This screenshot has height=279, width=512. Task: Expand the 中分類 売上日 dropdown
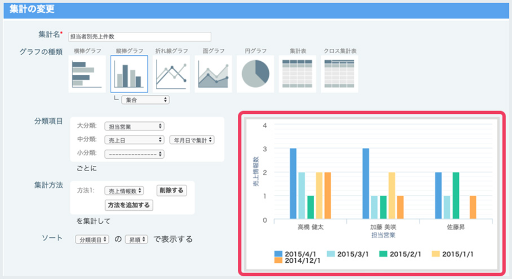coord(134,140)
